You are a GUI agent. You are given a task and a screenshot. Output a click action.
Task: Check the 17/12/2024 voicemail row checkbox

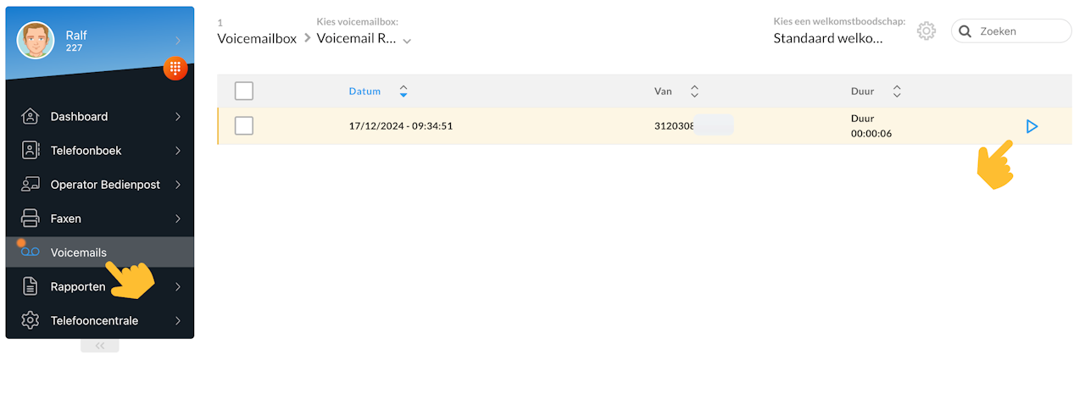click(x=244, y=126)
